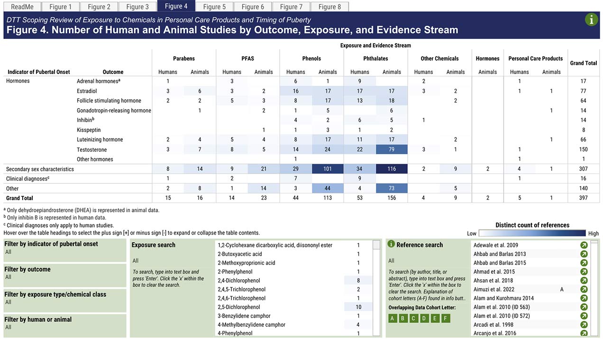Switch to the Figure 5 tab
Viewport: 603px width, 339px height.
click(214, 7)
